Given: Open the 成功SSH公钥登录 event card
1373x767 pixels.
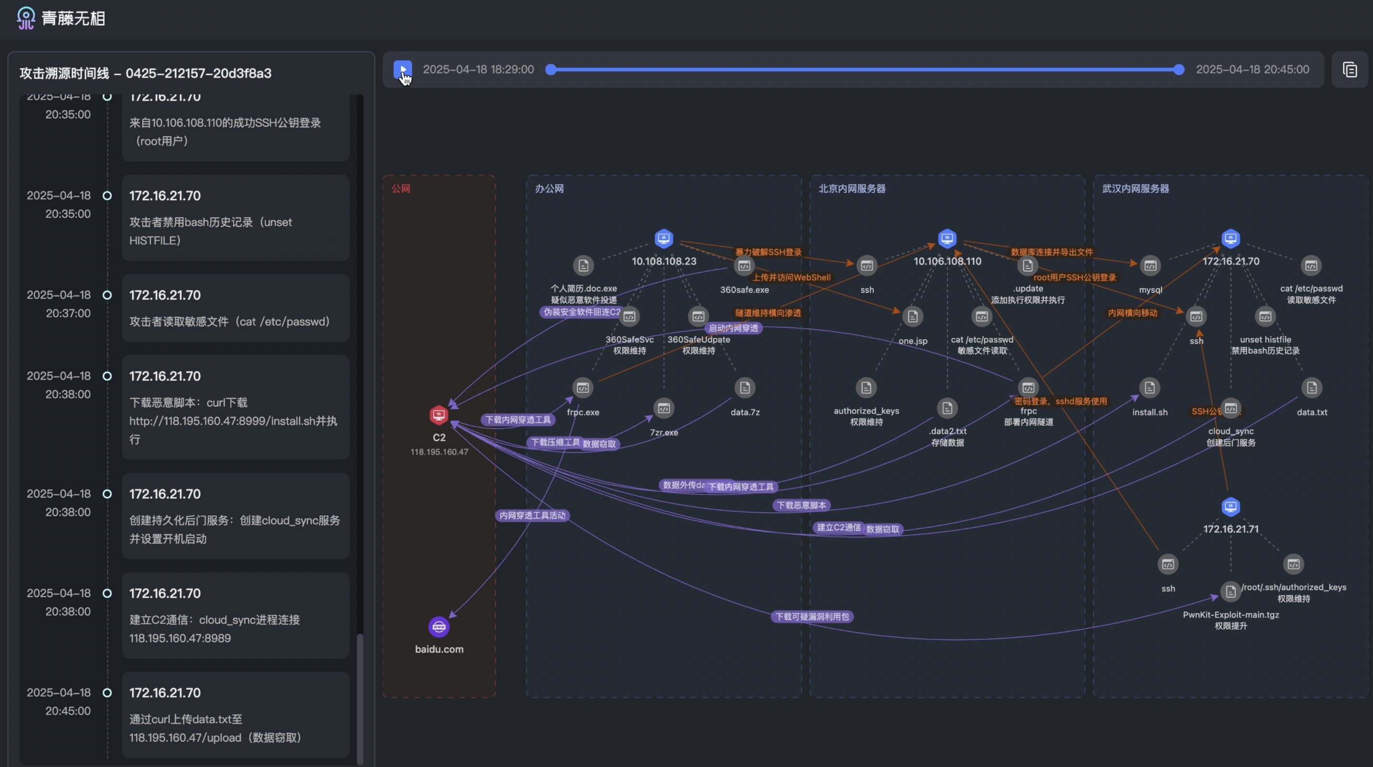Looking at the screenshot, I should coord(236,128).
